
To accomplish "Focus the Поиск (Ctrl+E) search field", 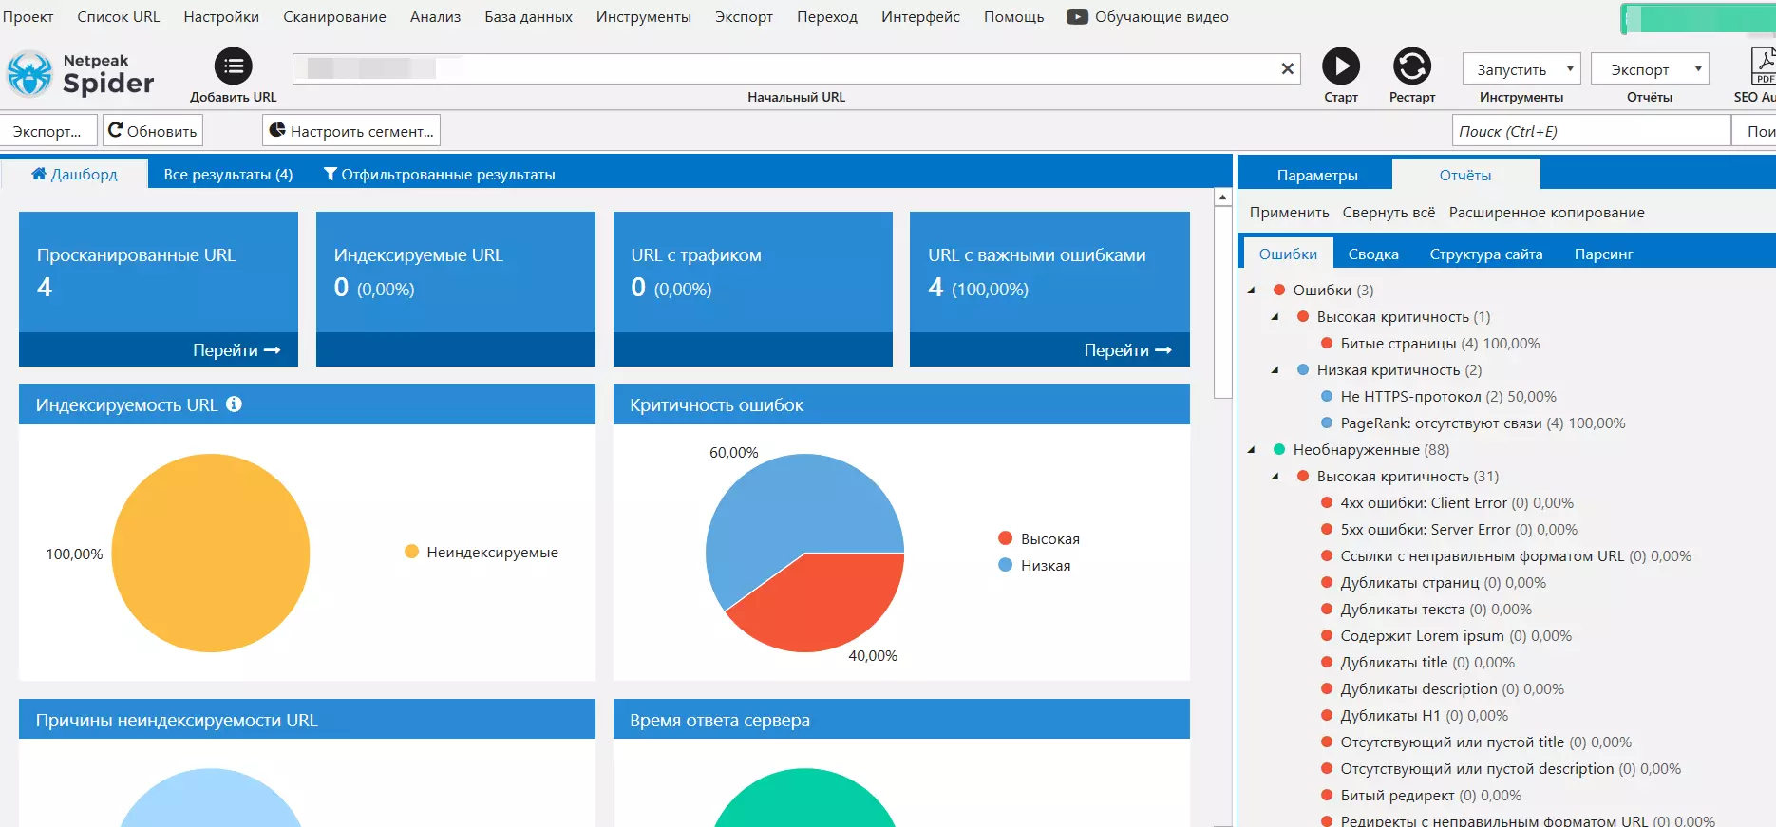I will (x=1592, y=131).
